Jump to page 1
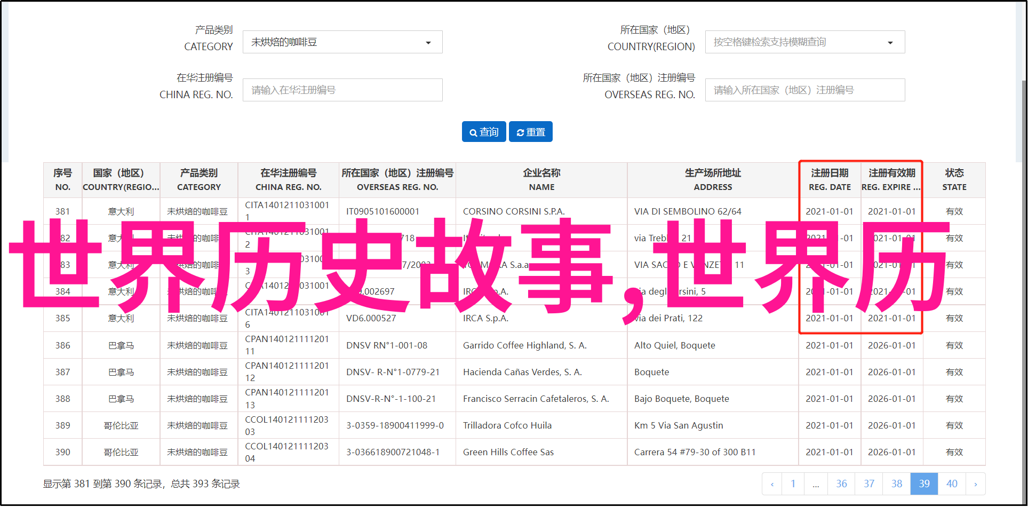The image size is (1028, 507). 793,484
